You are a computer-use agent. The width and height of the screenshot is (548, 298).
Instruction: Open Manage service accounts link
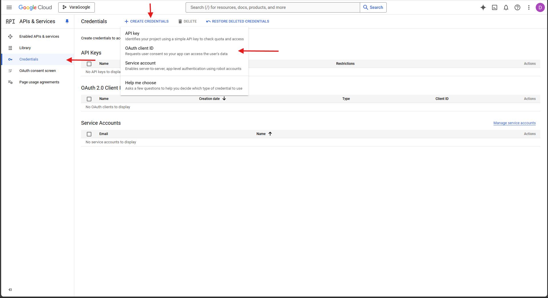(515, 123)
